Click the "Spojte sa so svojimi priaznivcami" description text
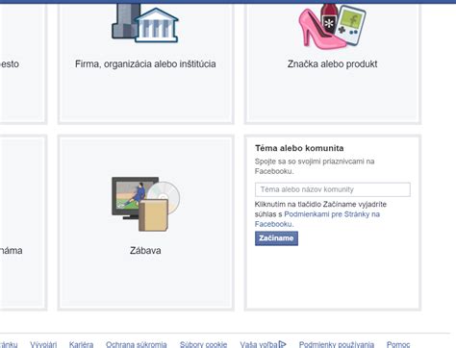The height and width of the screenshot is (348, 456). [315, 166]
